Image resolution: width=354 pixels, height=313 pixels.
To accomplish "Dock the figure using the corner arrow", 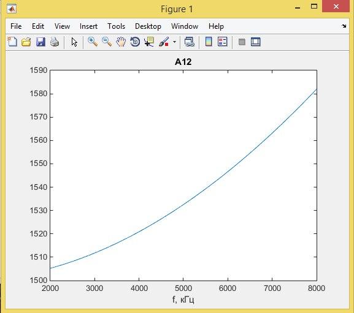I will point(344,26).
